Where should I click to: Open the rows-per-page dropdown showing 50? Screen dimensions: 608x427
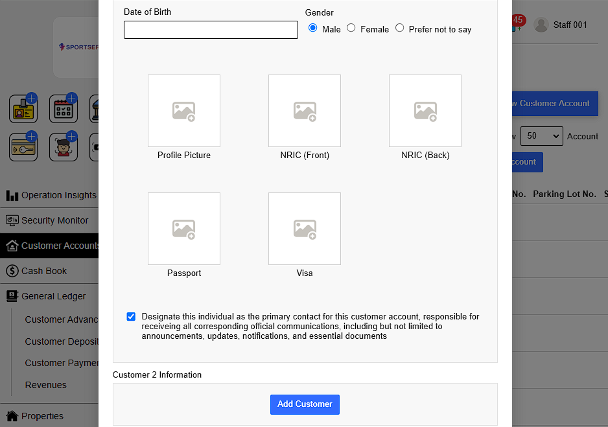coord(541,136)
